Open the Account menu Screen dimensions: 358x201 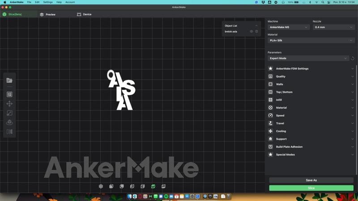point(70,2)
